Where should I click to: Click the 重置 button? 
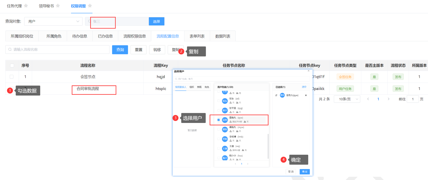click(x=139, y=50)
